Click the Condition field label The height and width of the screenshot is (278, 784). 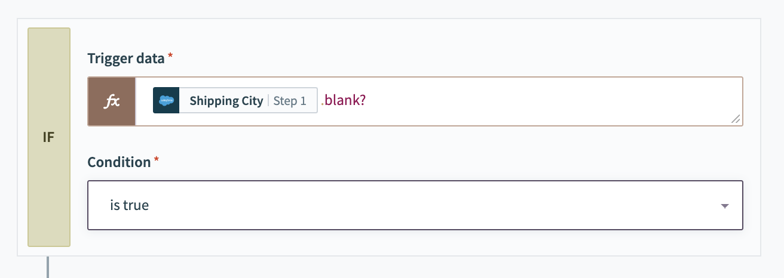point(119,162)
